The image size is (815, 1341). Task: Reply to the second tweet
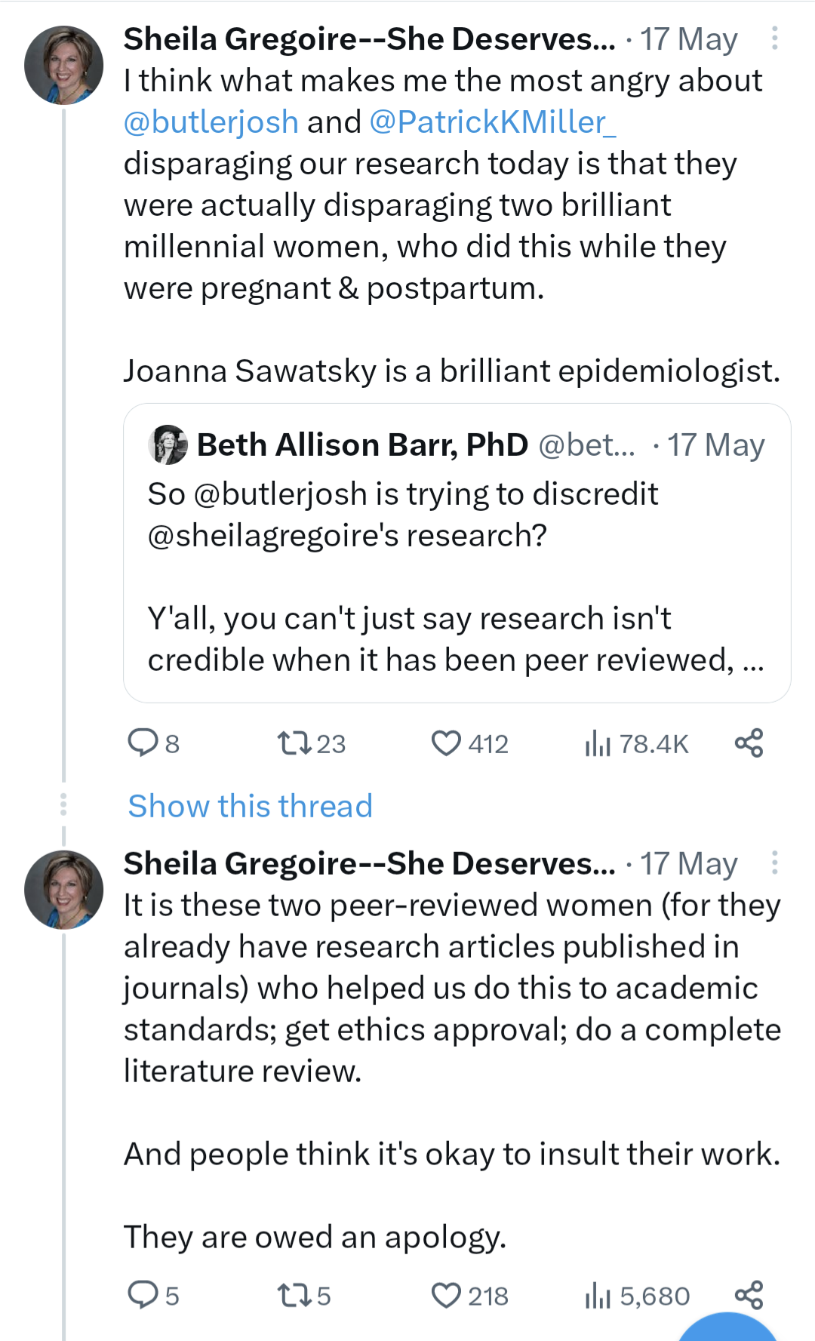pyautogui.click(x=143, y=1296)
